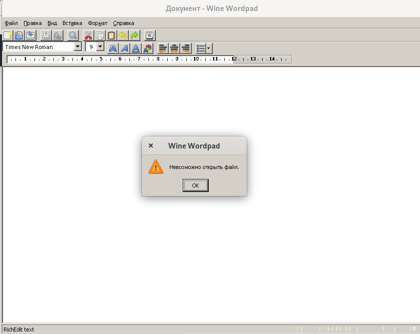Toggle underline formatting button
The image size is (420, 334).
click(x=136, y=48)
